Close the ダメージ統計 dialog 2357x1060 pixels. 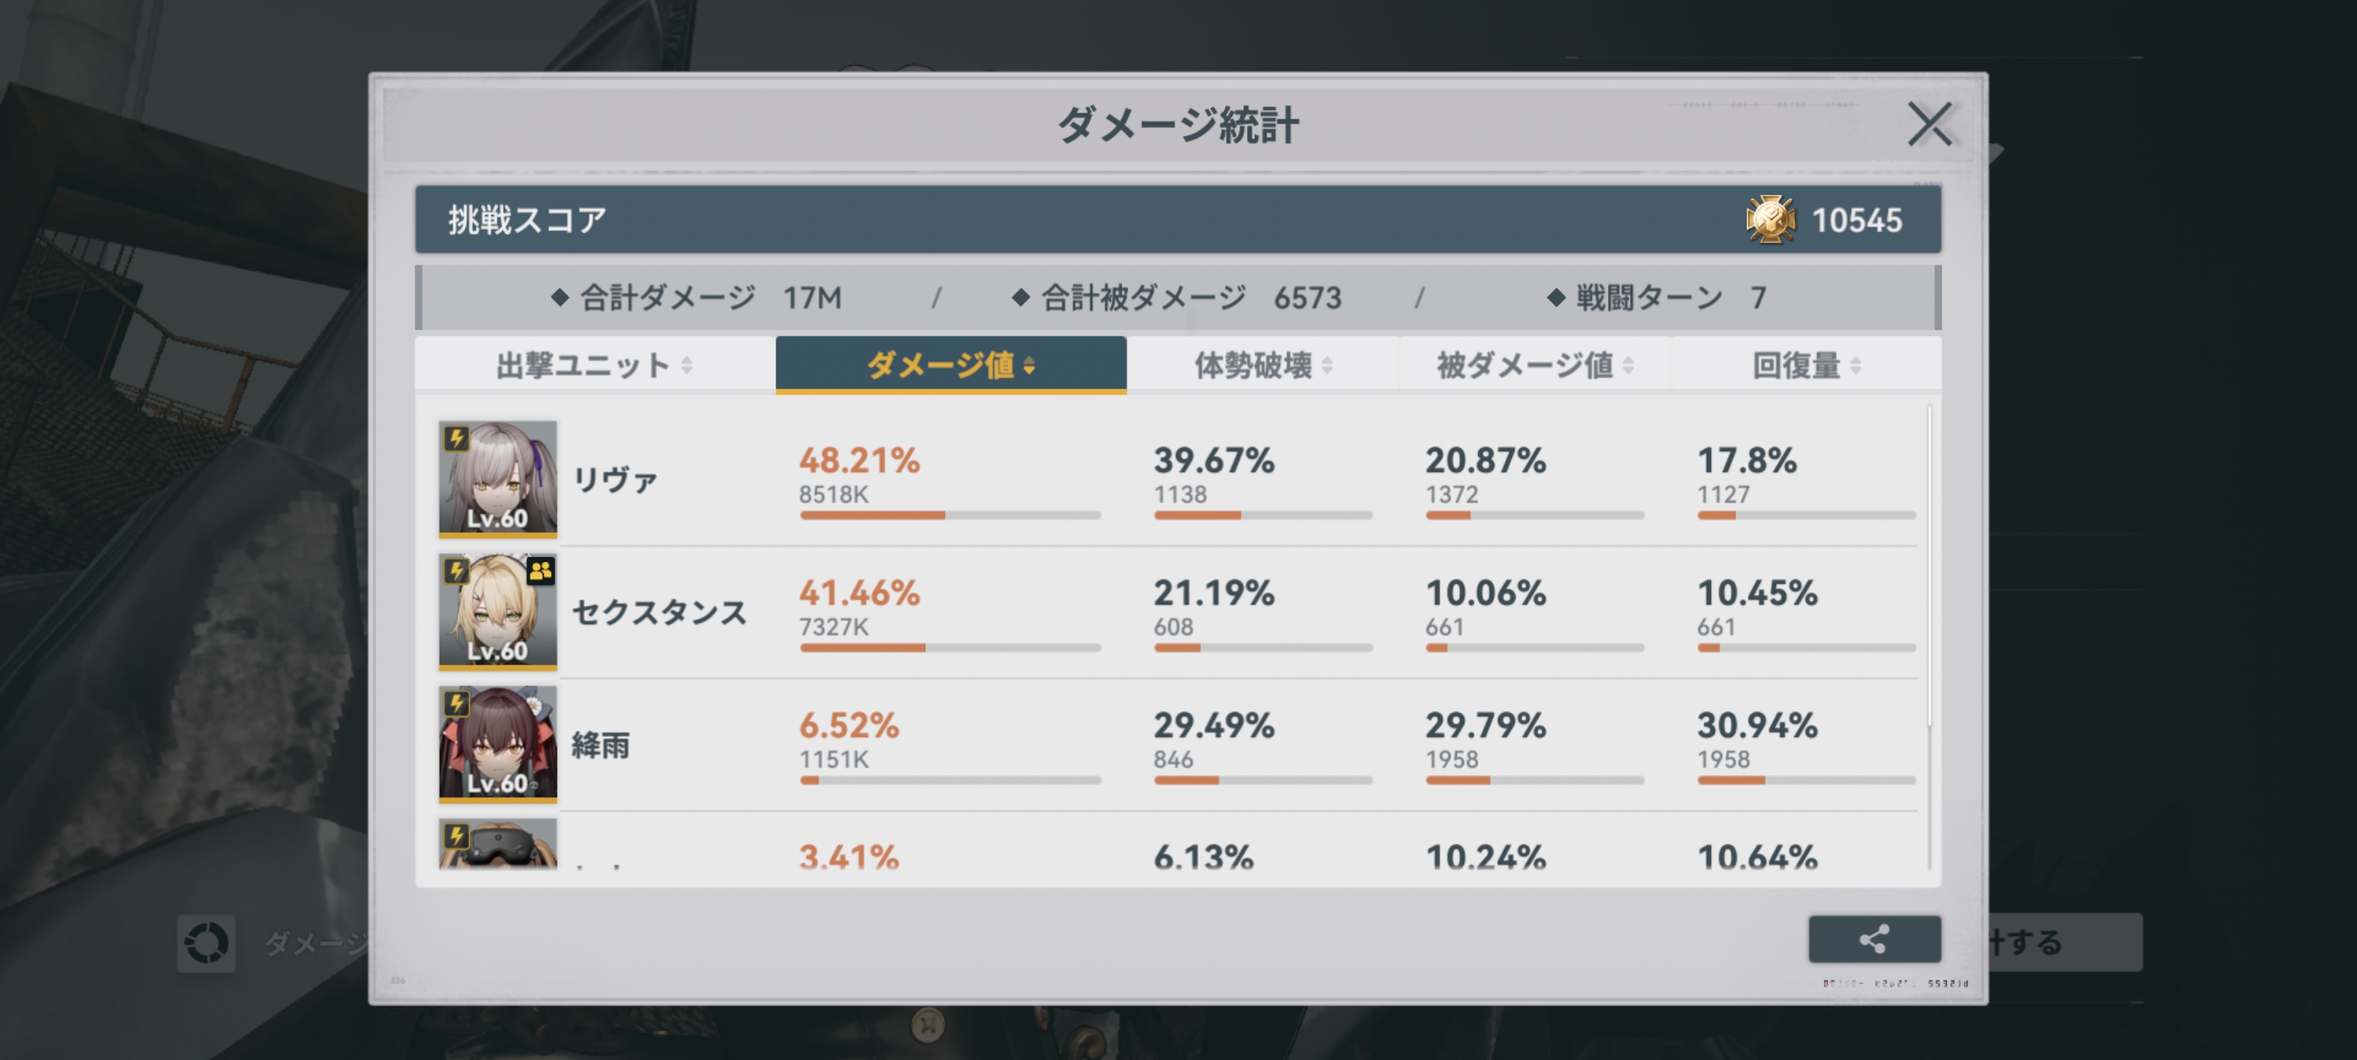[x=1930, y=124]
